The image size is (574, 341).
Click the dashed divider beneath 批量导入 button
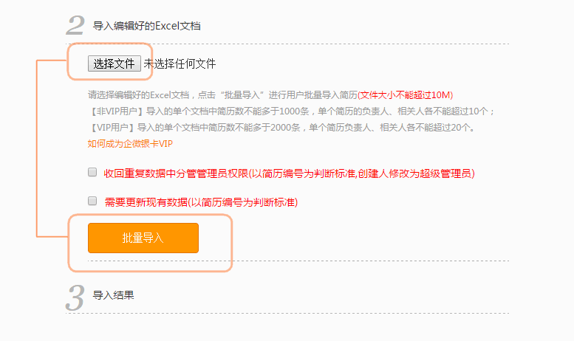coord(298,261)
